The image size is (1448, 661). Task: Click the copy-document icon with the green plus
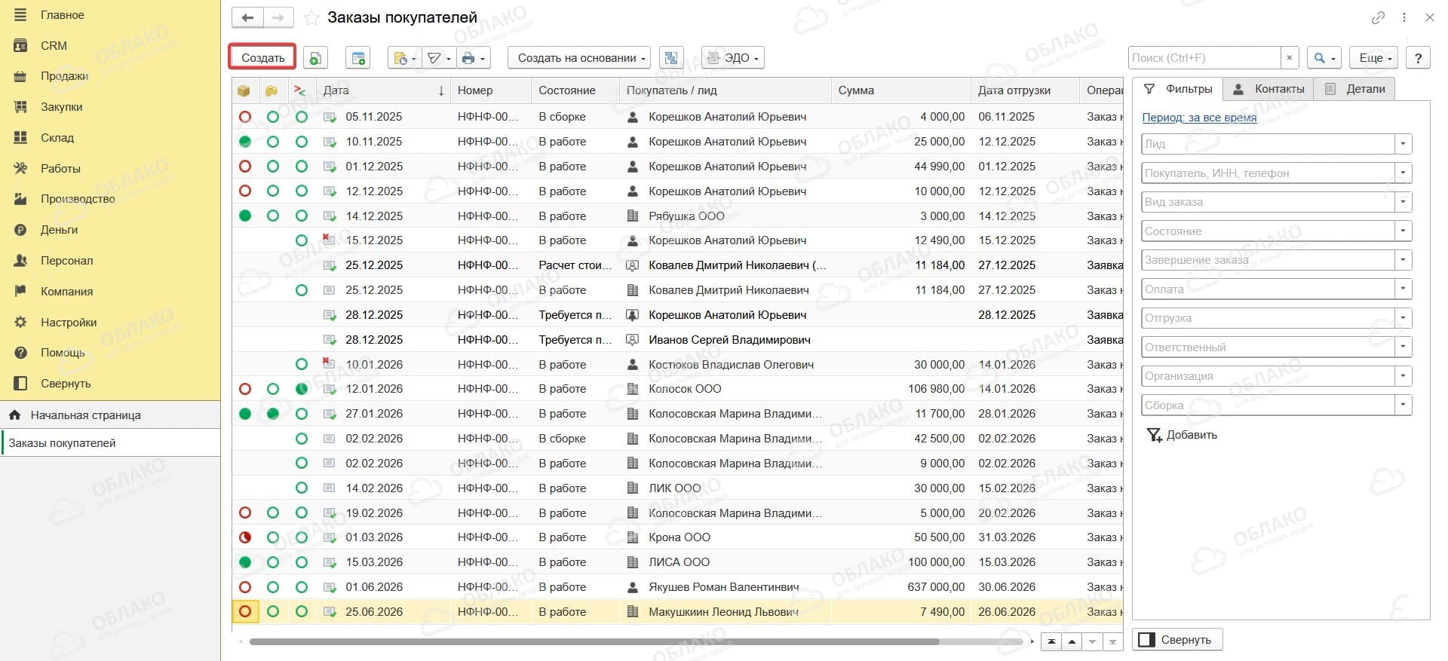(x=315, y=58)
